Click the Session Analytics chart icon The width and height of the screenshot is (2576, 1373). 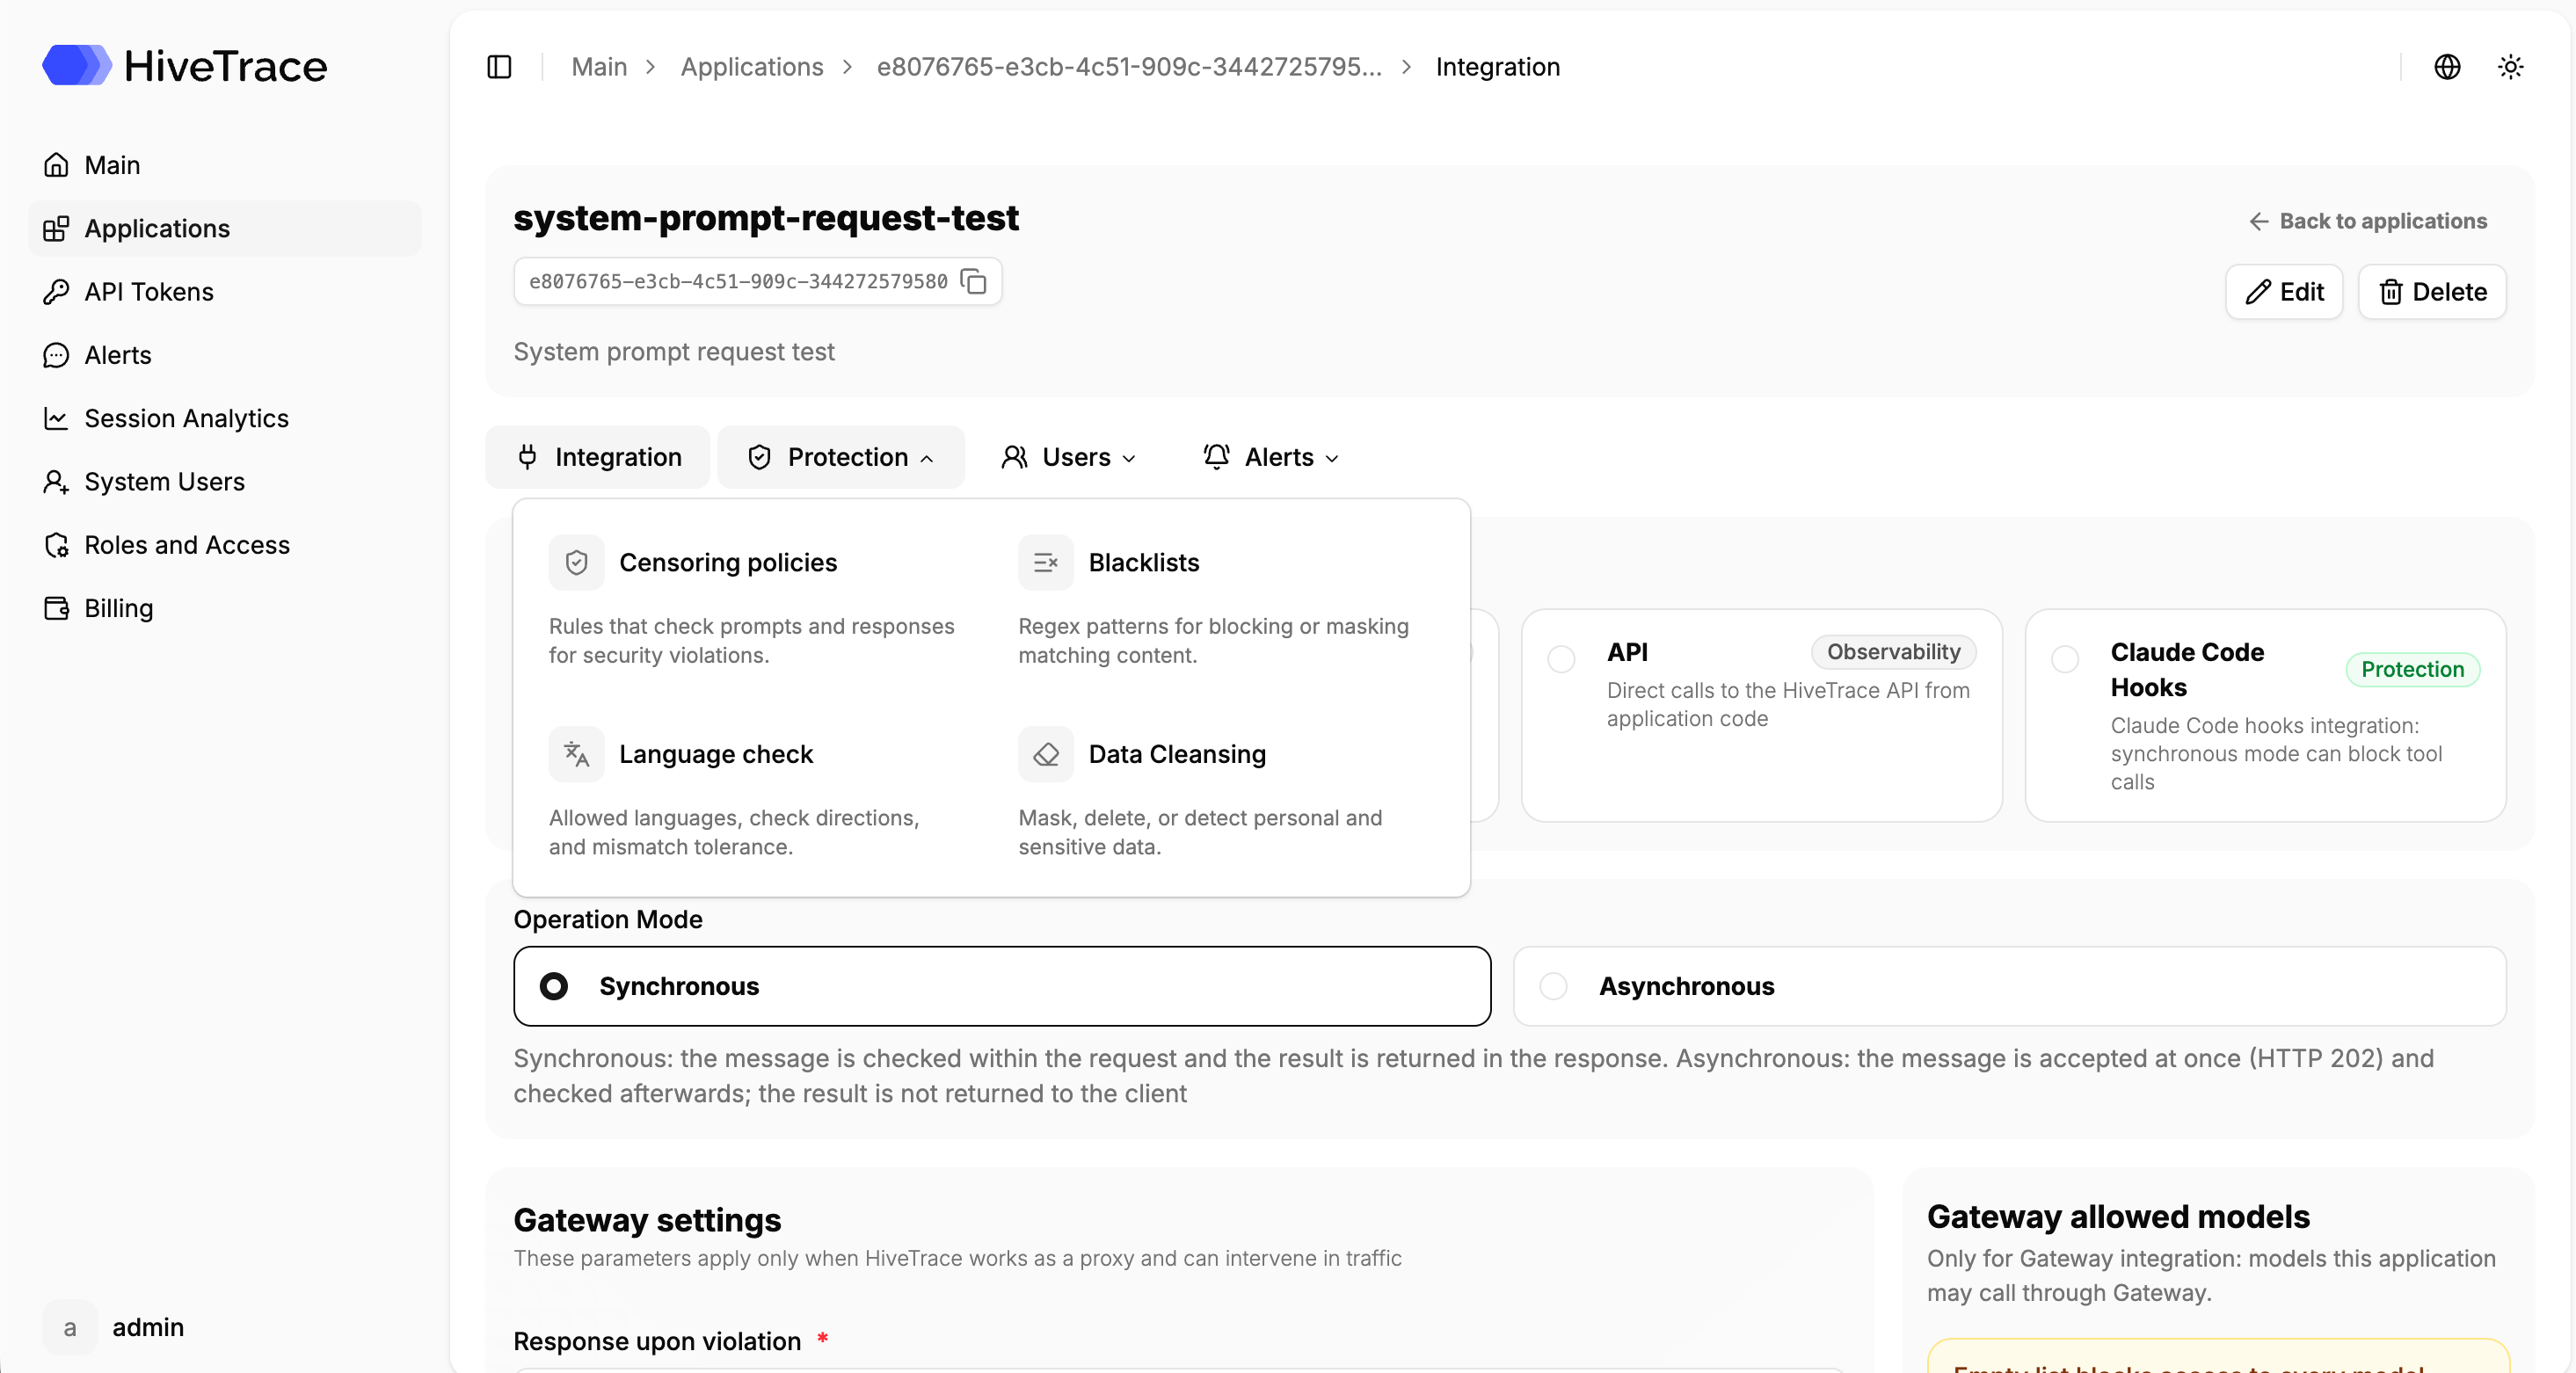pyautogui.click(x=56, y=418)
